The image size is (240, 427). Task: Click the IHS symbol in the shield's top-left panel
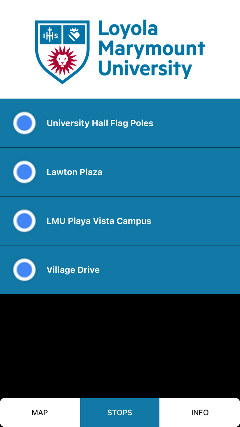point(50,34)
